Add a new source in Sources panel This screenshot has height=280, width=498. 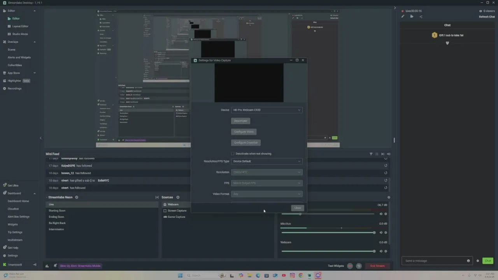(178, 198)
